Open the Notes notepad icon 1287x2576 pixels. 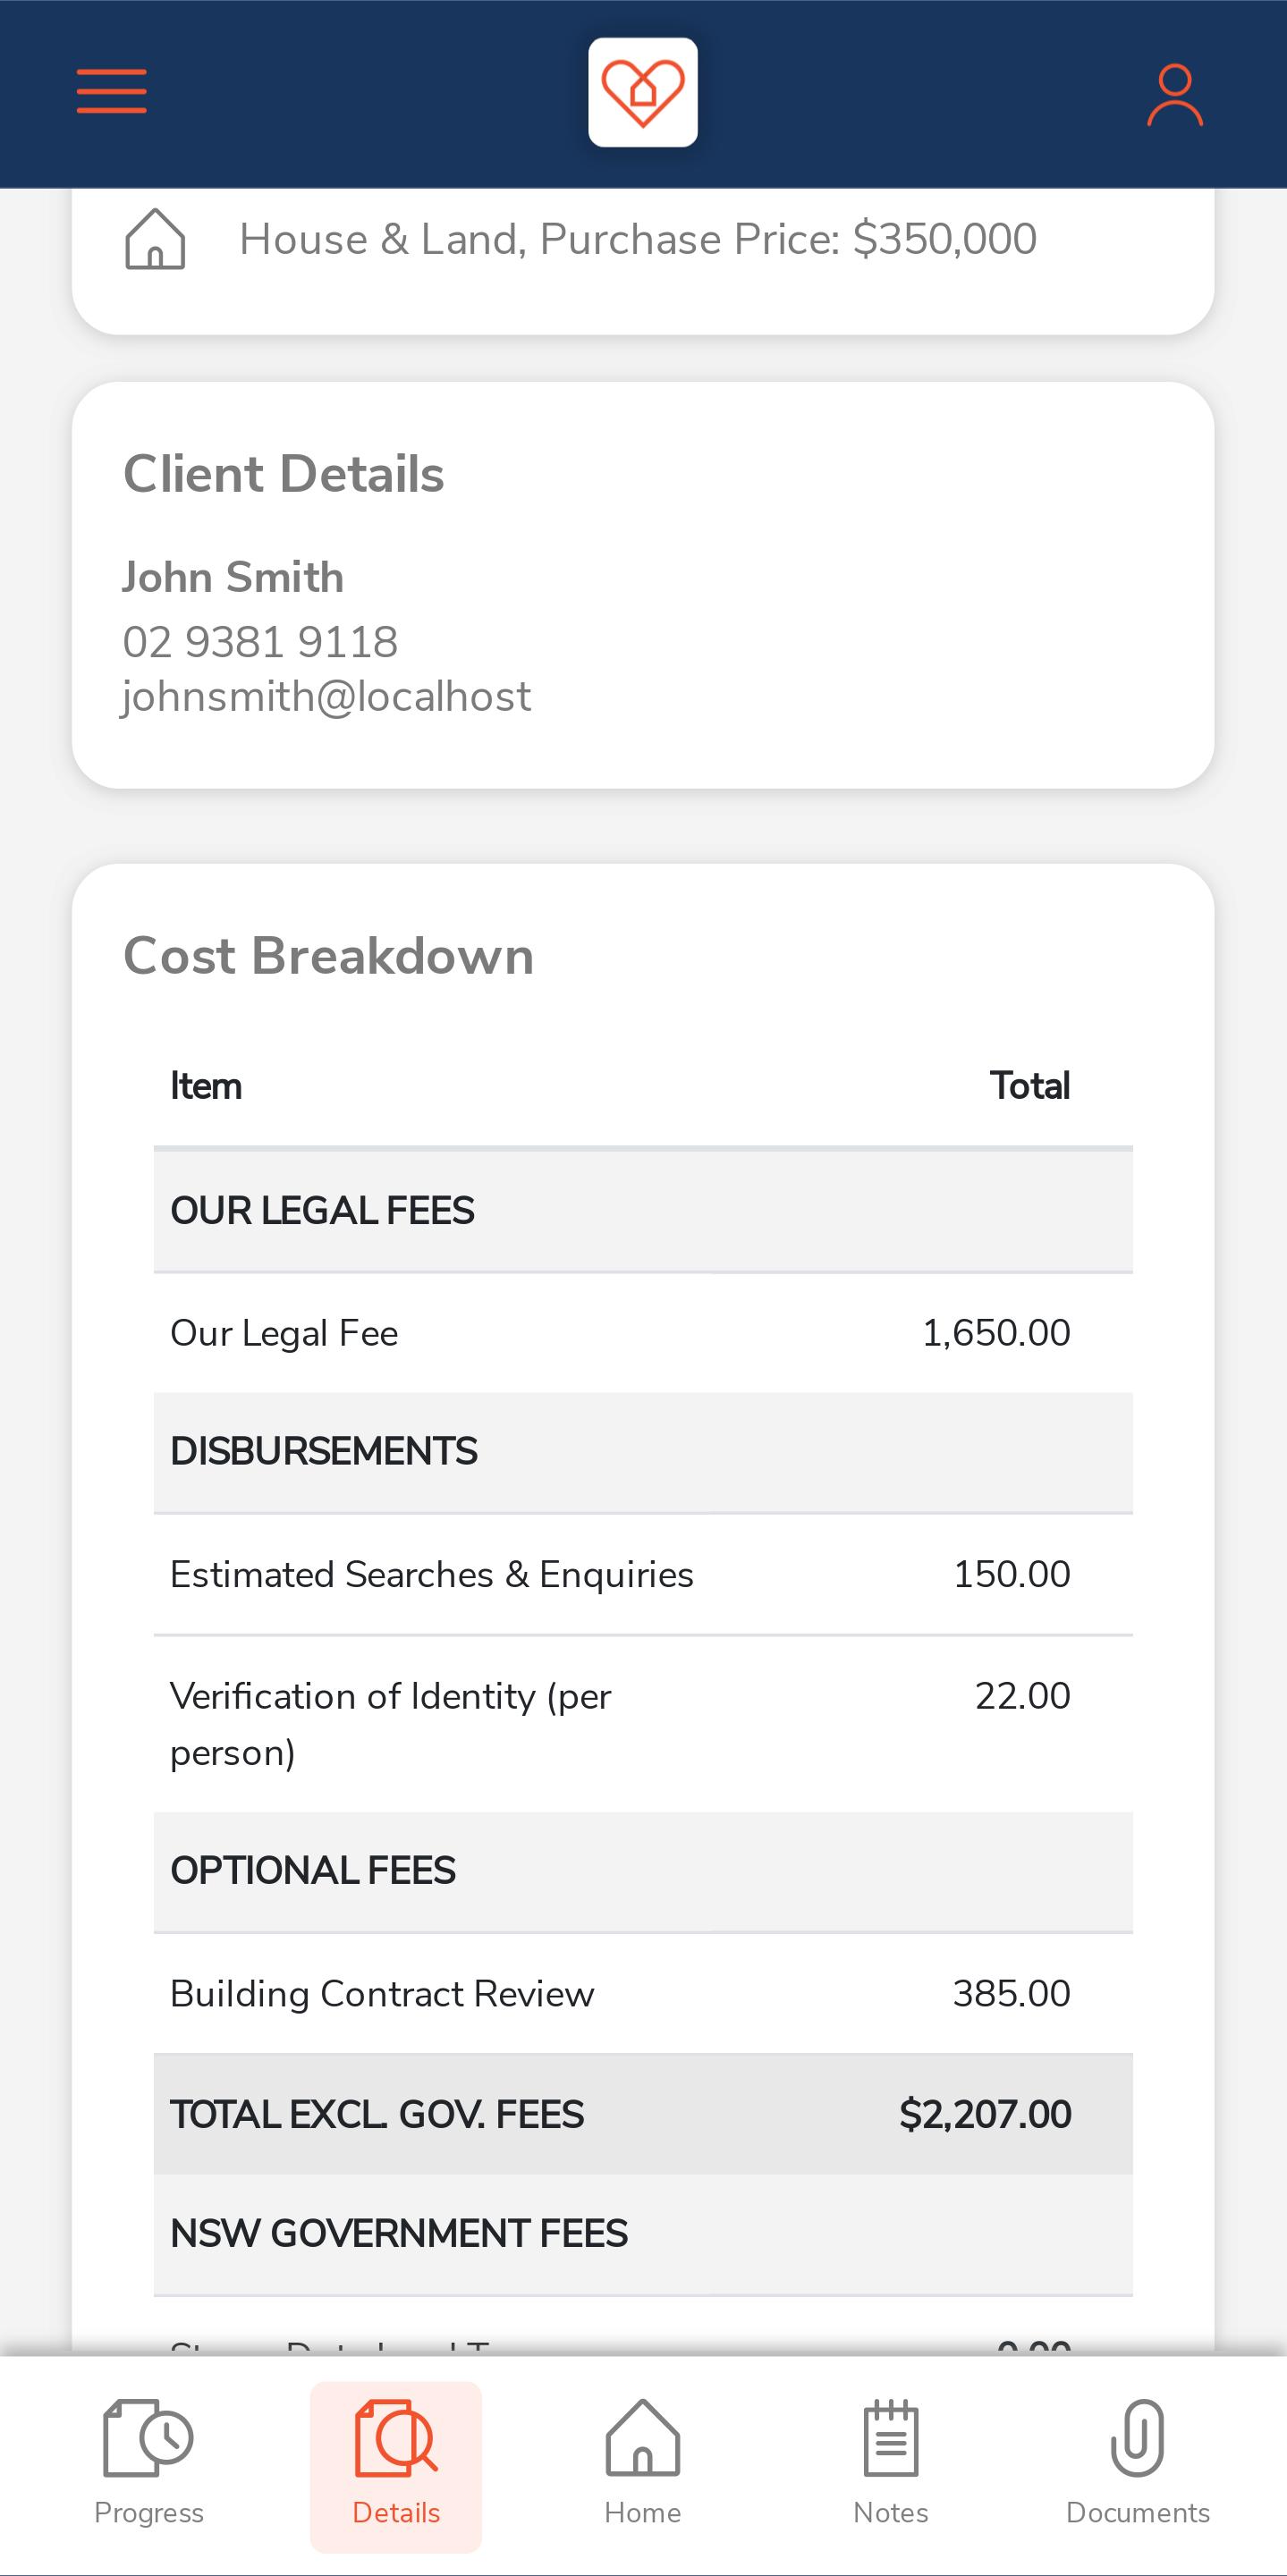point(891,2438)
